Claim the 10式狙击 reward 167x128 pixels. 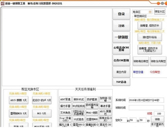click(79, 119)
